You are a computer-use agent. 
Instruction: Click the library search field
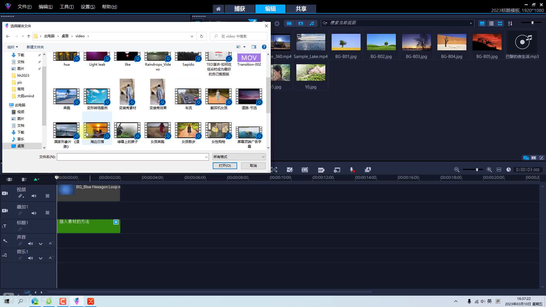(398, 23)
